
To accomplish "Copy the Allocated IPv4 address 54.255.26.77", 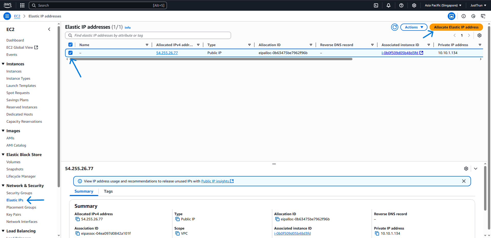I will coord(78,219).
